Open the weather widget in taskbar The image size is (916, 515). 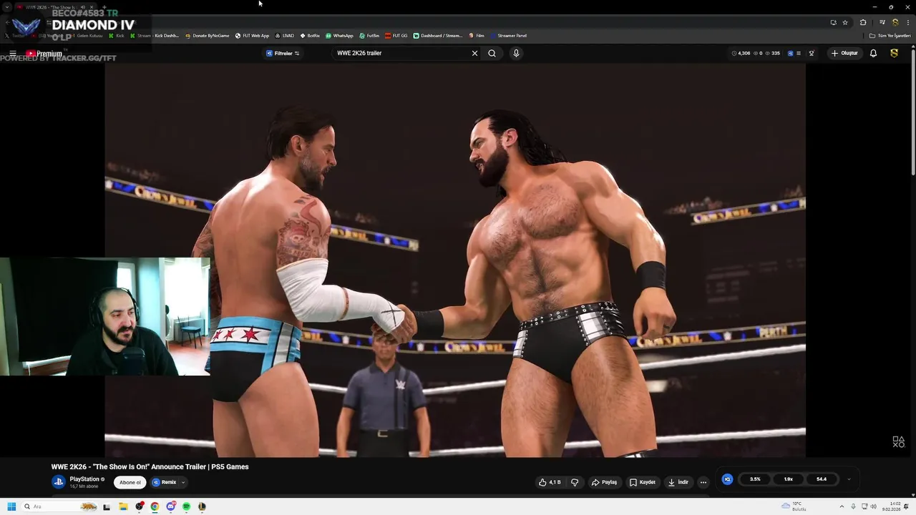point(794,506)
